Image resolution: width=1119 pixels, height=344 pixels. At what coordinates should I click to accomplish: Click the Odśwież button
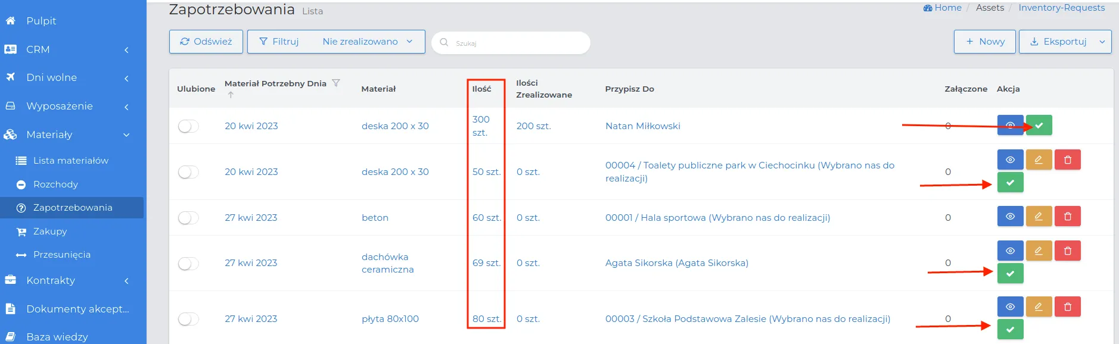pos(206,42)
